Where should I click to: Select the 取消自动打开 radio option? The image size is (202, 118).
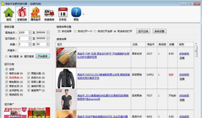115,31
